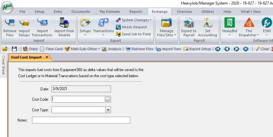Expand Export Transactions dropdown arrow

[103, 35]
